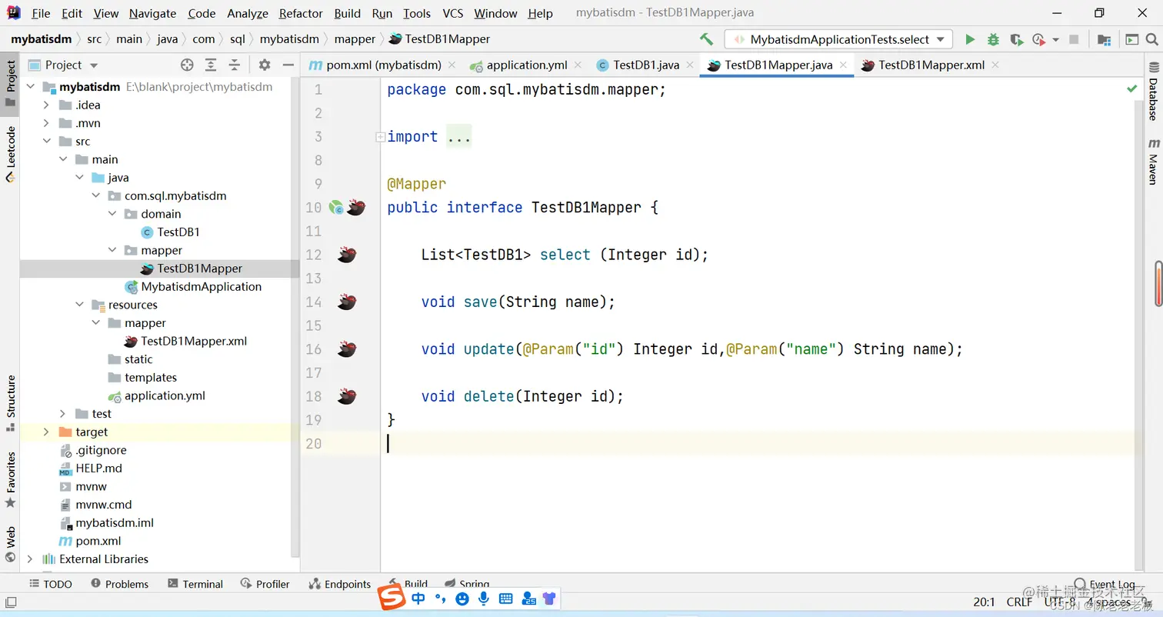
Task: Click the Build Project hammer icon
Action: click(706, 39)
